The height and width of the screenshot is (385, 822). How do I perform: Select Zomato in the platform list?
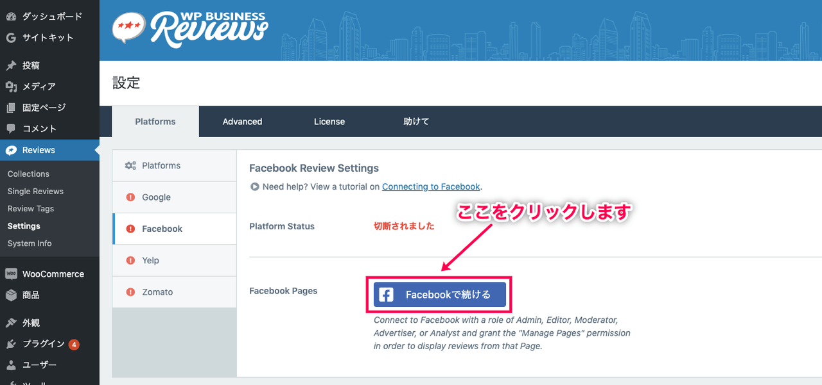[x=175, y=292]
